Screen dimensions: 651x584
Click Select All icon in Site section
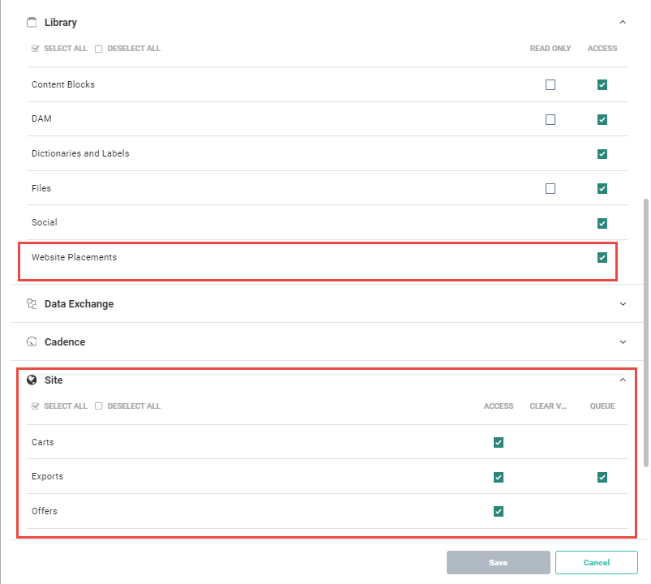pos(36,406)
